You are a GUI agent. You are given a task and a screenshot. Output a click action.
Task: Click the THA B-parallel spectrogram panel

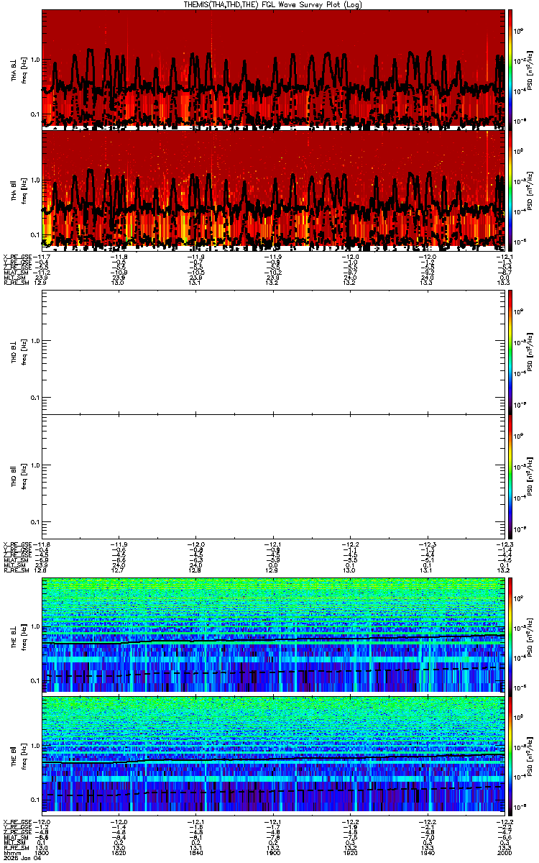point(273,190)
